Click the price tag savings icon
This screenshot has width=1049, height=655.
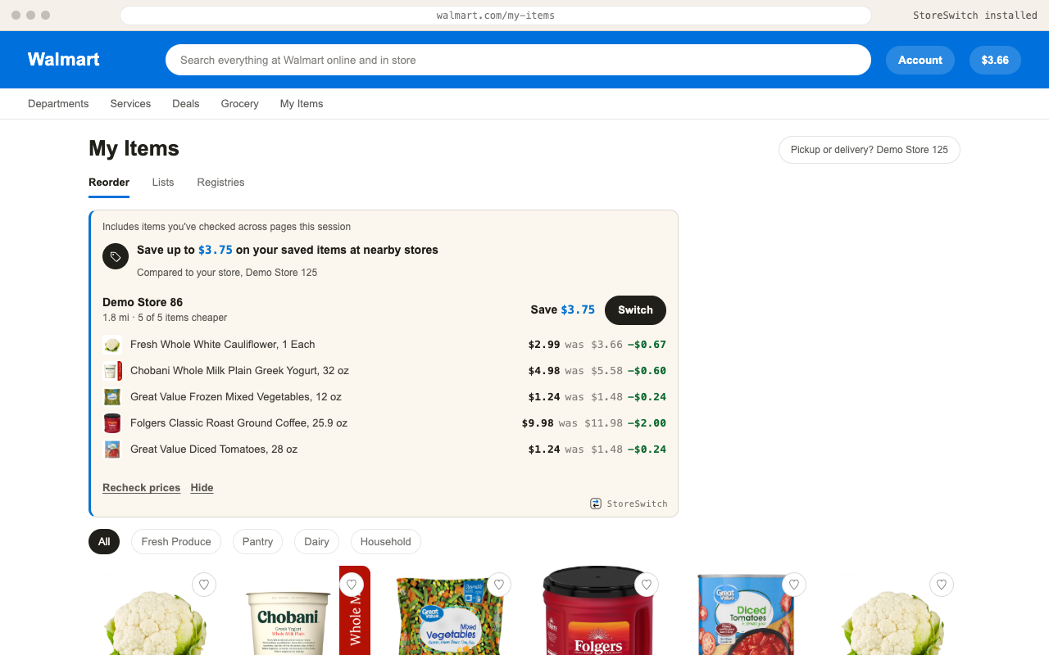click(116, 256)
